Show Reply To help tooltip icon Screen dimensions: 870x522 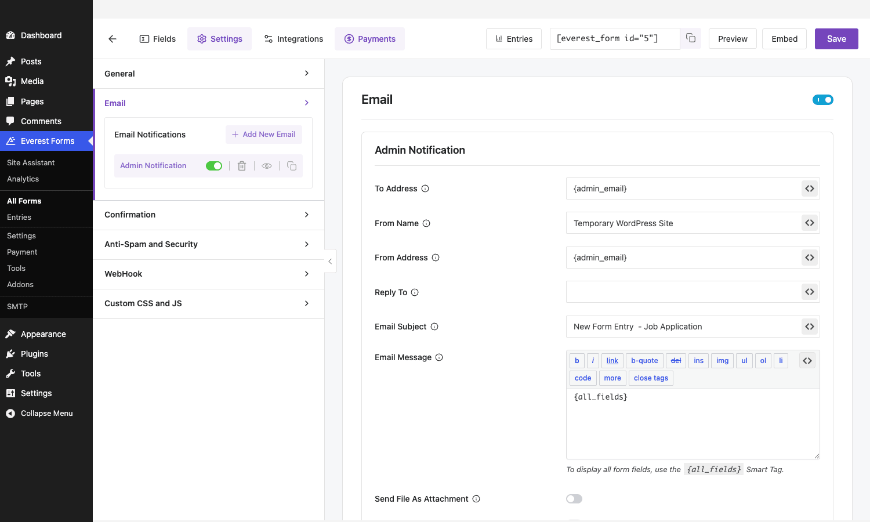tap(415, 292)
